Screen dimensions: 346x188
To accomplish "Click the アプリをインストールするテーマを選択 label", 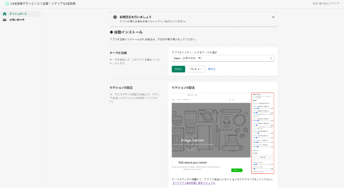I will pyautogui.click(x=194, y=52).
